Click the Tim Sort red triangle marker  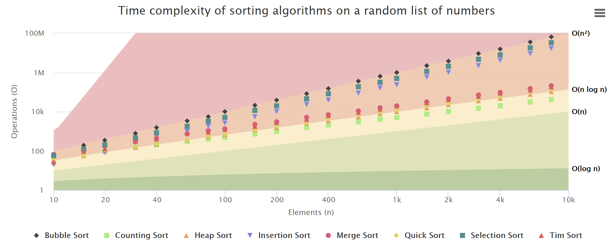coord(541,235)
